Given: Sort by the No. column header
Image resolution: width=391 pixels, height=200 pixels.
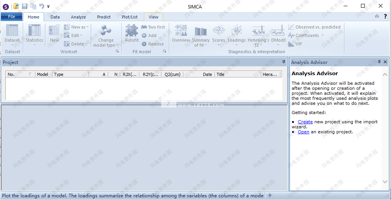Looking at the screenshot, I should 20,74.
